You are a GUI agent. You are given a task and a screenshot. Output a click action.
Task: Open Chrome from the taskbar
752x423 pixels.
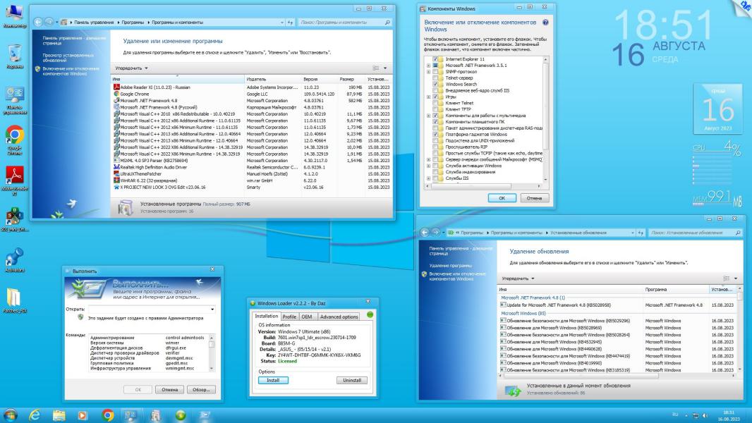coord(107,415)
